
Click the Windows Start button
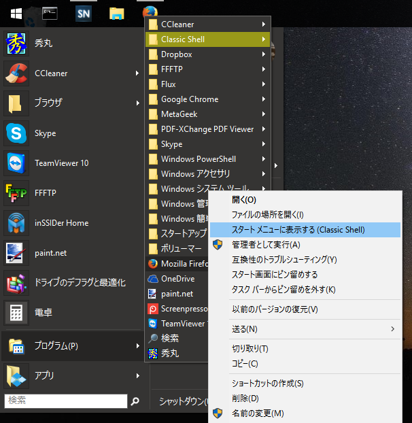pos(16,14)
